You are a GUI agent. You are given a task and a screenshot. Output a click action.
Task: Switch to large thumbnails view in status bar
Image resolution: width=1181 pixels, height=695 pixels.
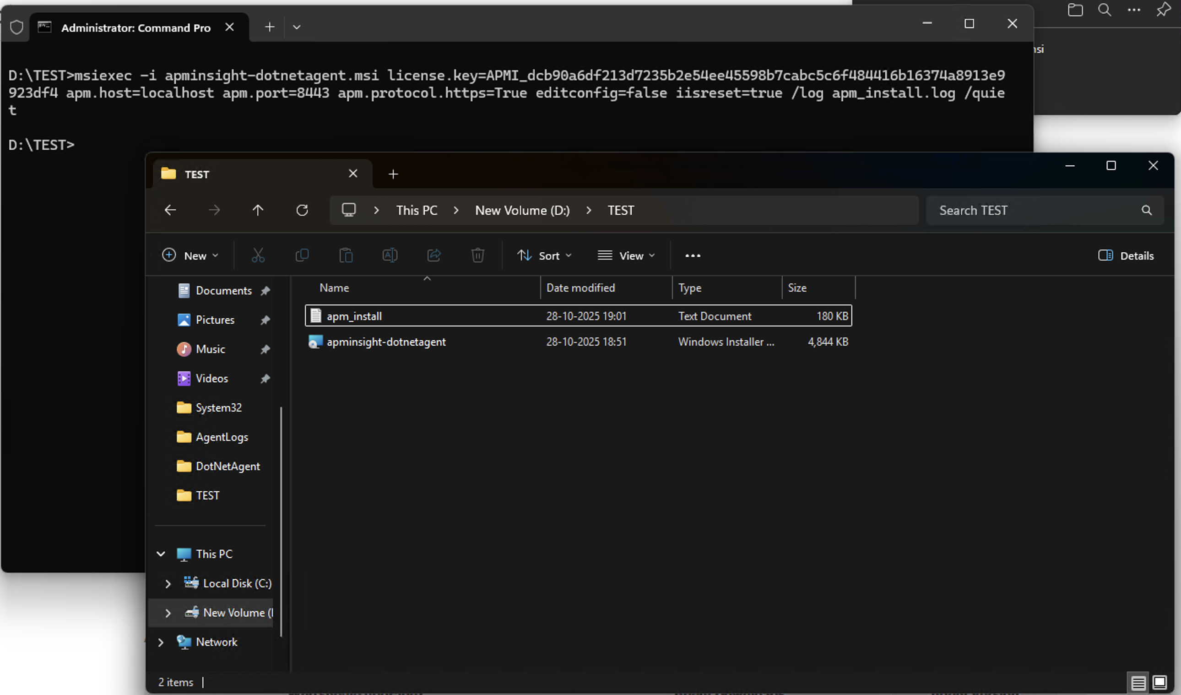1160,682
